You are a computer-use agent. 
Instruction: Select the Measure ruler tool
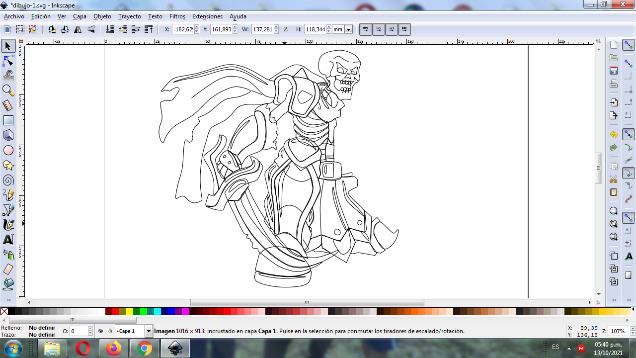8,105
